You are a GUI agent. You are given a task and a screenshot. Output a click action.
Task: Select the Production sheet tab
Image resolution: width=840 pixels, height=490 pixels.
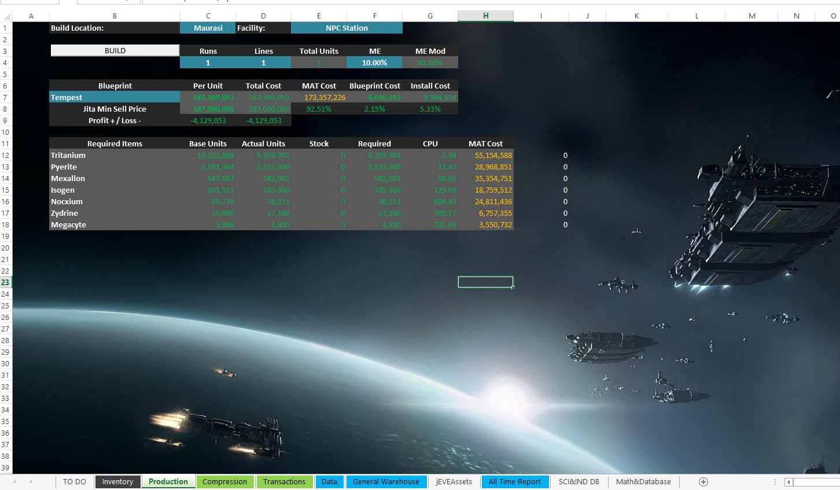[168, 482]
